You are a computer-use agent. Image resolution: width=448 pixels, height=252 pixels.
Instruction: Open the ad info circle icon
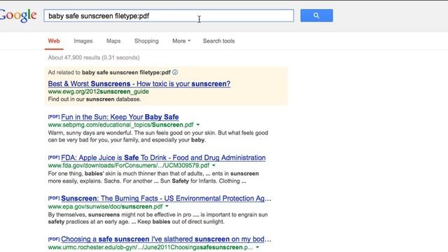point(175,72)
